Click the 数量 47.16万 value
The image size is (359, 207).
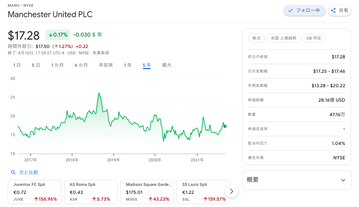(x=337, y=115)
